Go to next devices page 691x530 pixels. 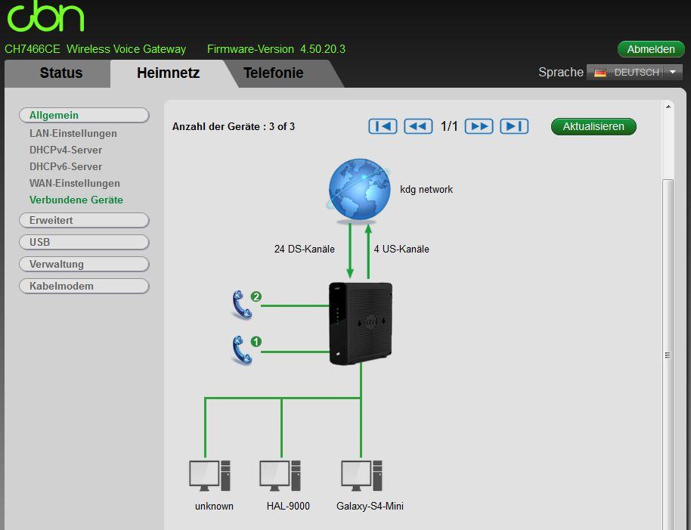click(x=479, y=126)
